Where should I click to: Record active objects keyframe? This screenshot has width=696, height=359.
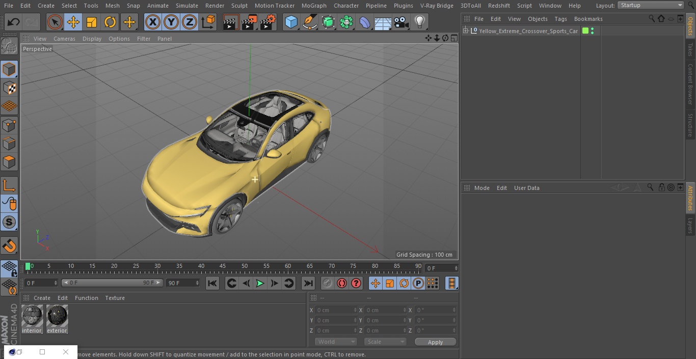(328, 283)
